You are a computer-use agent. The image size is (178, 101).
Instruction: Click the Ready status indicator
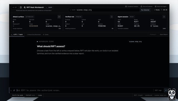pyautogui.click(x=157, y=10)
